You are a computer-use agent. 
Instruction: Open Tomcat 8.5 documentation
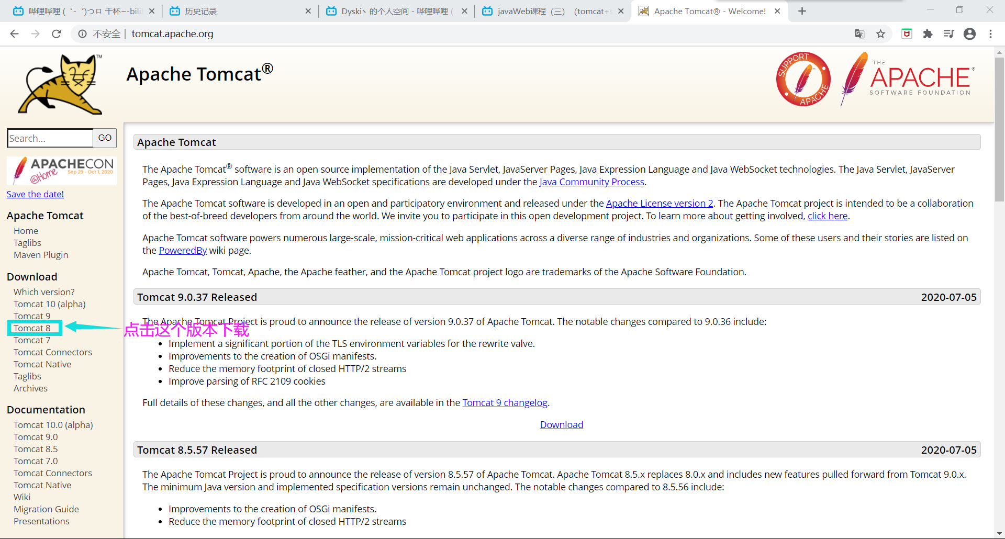(36, 449)
